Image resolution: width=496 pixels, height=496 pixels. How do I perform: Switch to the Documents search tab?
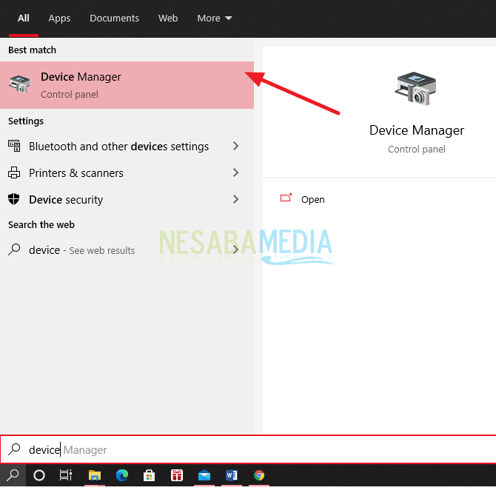pos(114,19)
